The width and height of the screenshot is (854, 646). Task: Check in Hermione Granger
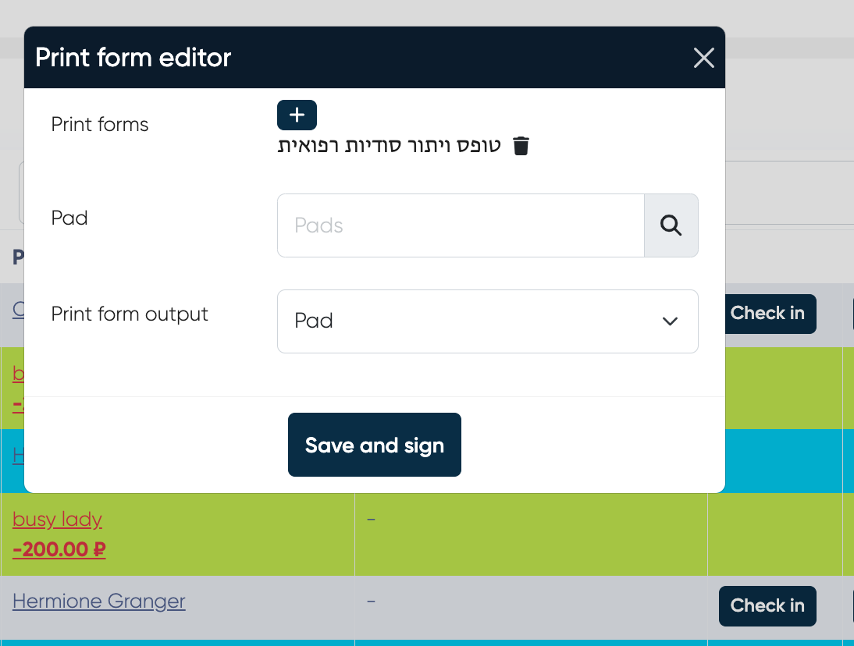point(767,605)
